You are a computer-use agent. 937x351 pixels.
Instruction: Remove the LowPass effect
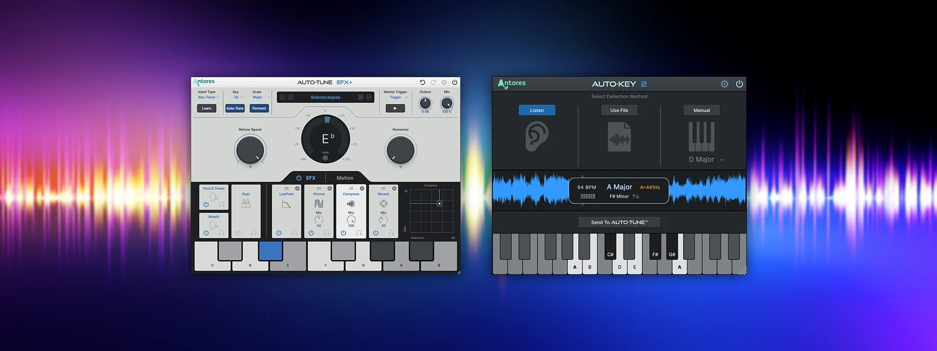(297, 188)
